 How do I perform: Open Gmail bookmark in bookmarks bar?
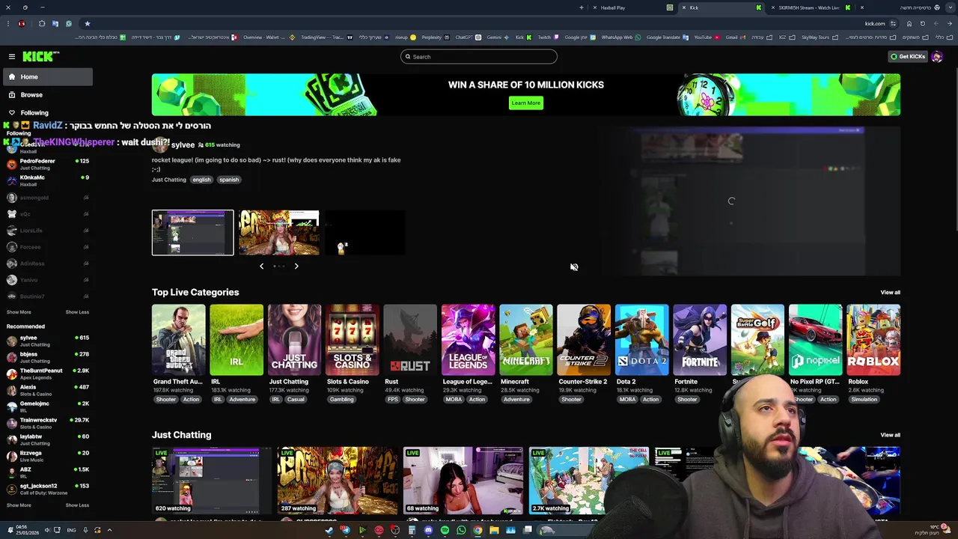coord(735,37)
